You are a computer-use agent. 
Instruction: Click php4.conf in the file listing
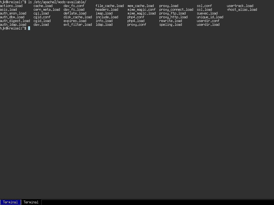[136, 17]
